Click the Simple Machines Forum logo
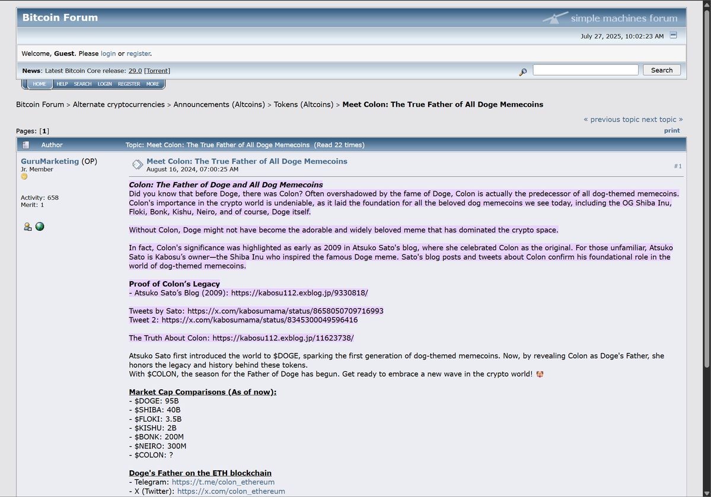 pos(610,18)
